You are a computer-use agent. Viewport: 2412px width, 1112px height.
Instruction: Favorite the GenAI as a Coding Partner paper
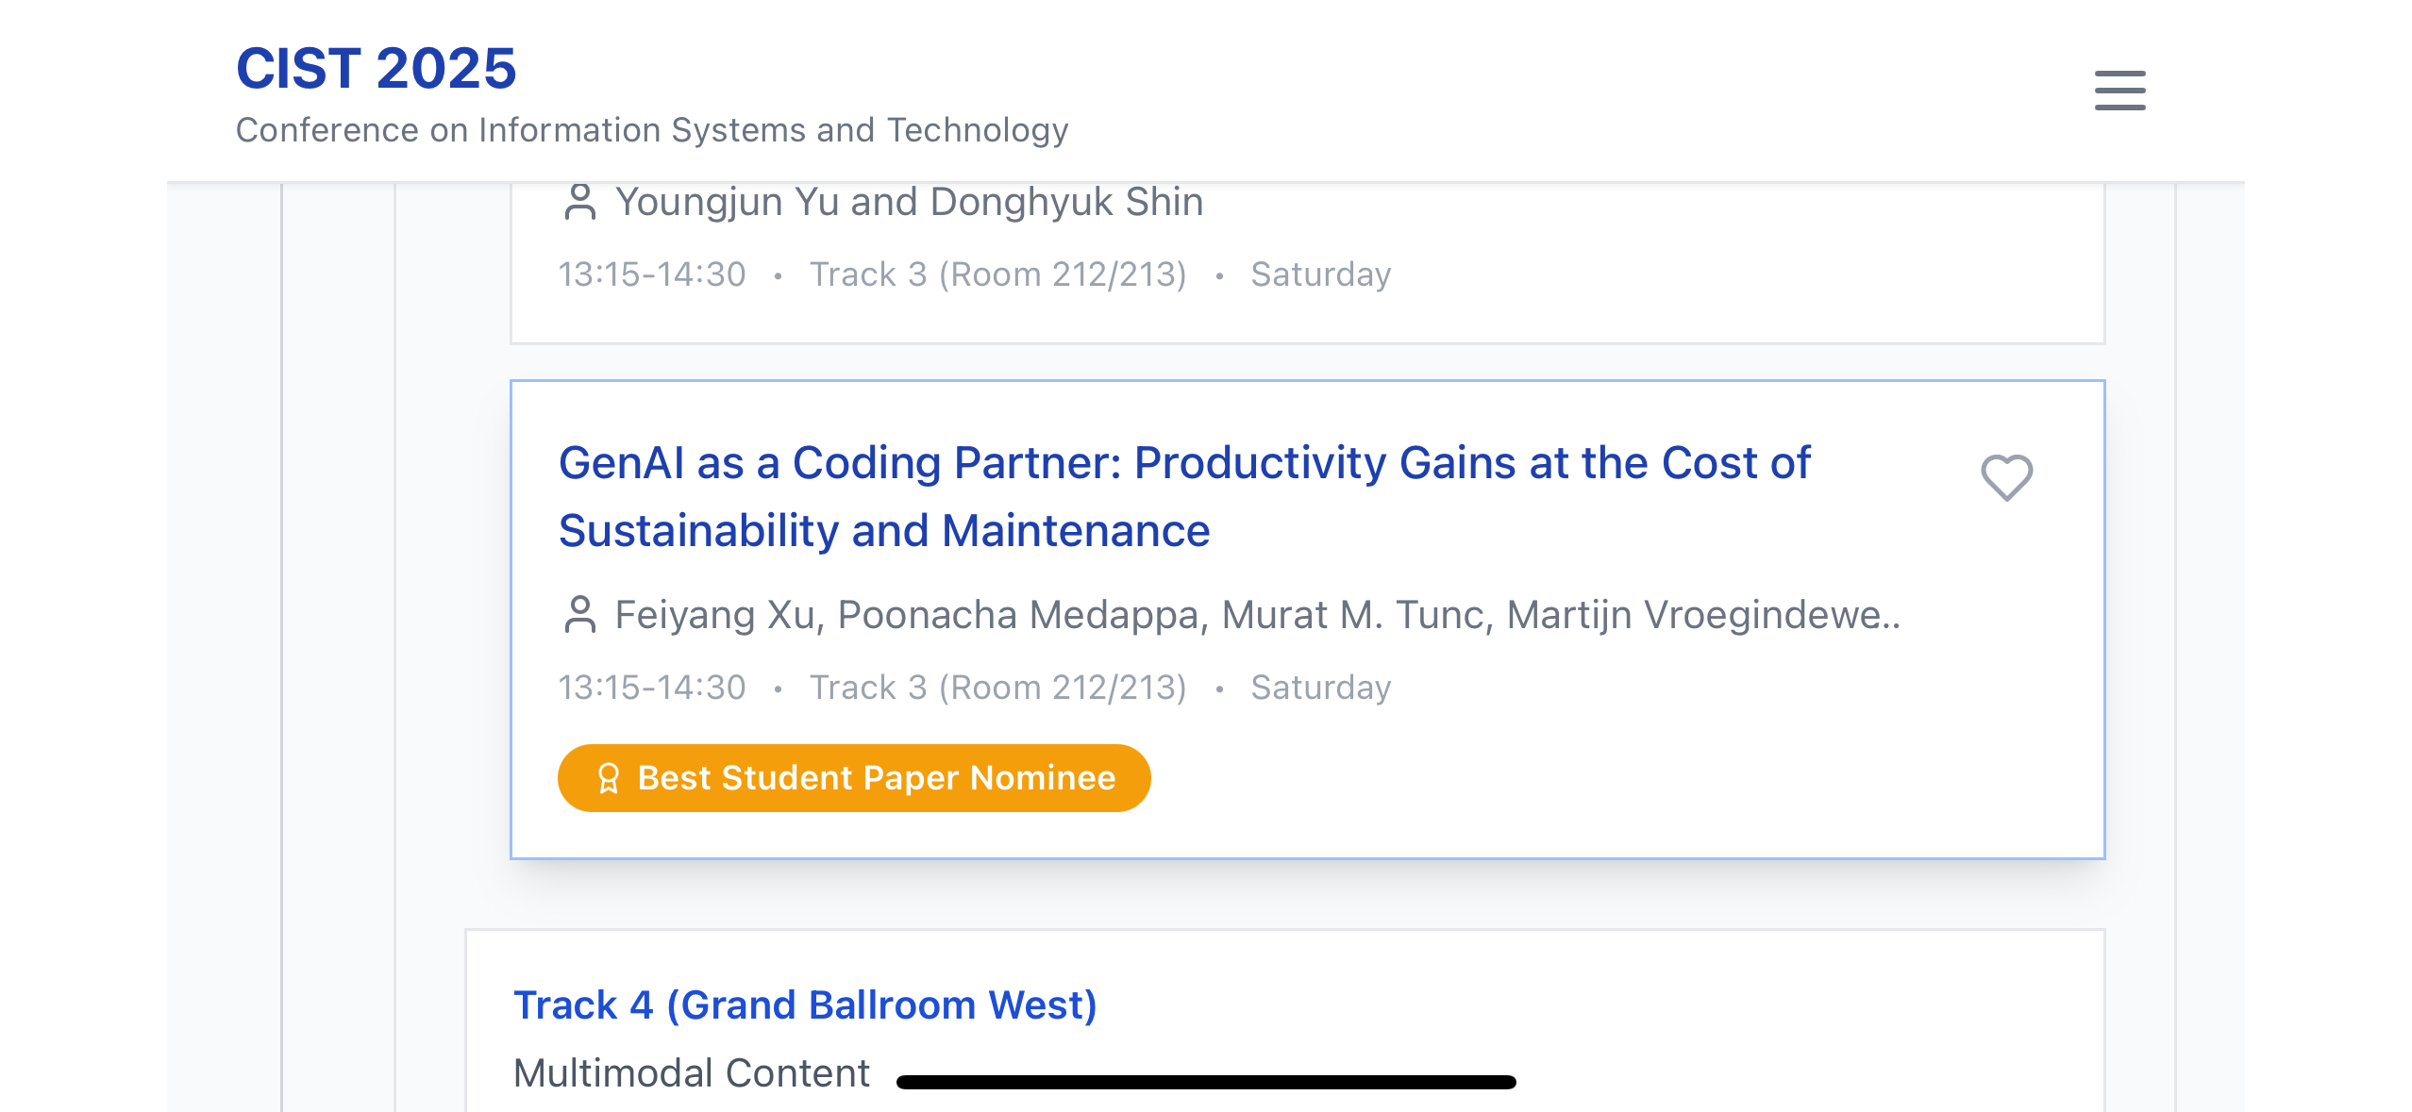(2006, 477)
